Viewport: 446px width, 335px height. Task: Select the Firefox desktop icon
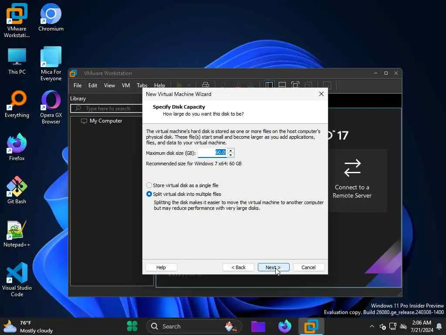(x=17, y=147)
